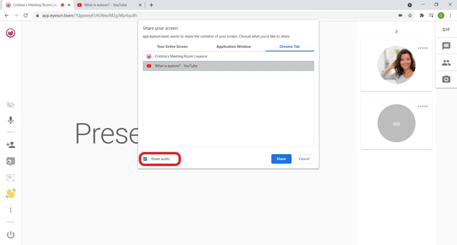Close the Cristina's Meeting Room browser tab
Image resolution: width=457 pixels, height=245 pixels.
point(69,5)
